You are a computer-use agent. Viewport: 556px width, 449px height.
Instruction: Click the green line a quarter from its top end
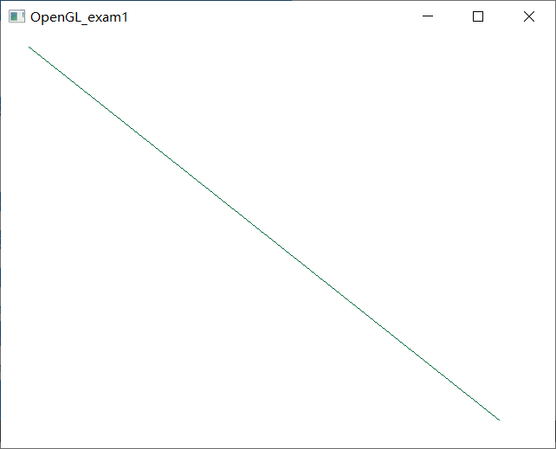coord(146,140)
